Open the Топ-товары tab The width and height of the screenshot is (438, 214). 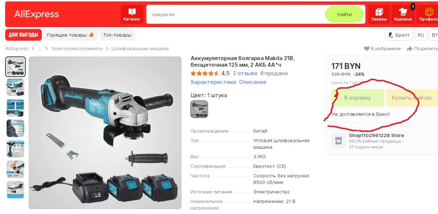tap(117, 35)
